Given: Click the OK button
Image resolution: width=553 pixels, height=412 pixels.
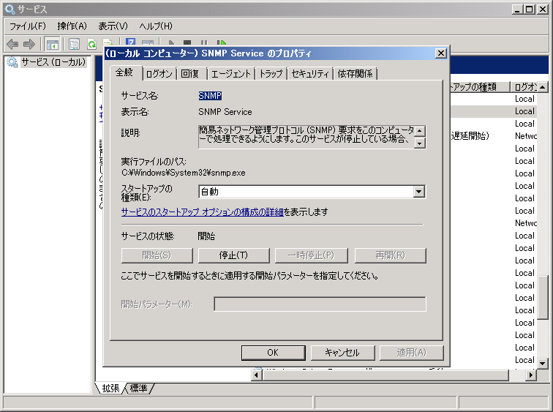Looking at the screenshot, I should point(273,353).
